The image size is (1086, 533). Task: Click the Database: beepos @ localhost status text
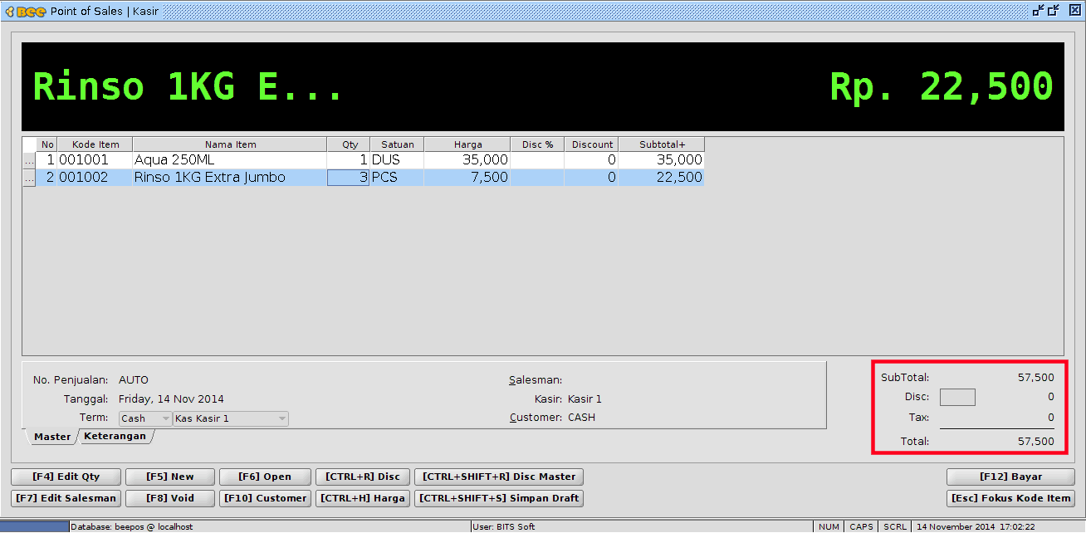(132, 527)
